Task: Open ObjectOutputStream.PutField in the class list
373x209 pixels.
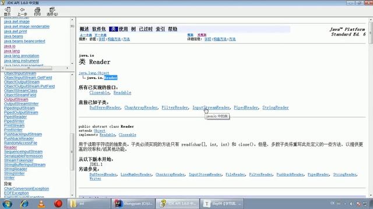Action: (x=29, y=87)
